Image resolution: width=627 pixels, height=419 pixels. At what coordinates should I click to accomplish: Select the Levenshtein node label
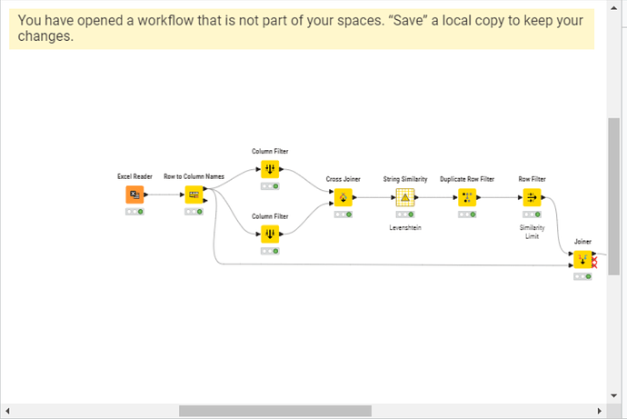point(404,227)
